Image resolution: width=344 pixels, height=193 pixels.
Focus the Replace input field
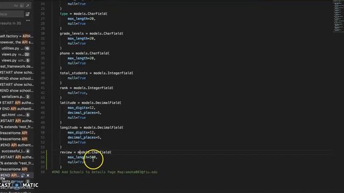click(x=11, y=14)
